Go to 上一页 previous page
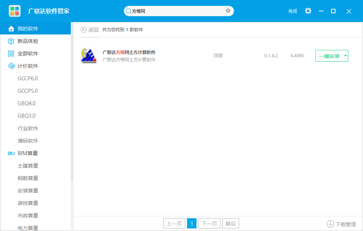Screen dimensions: 363x231 [174, 223]
